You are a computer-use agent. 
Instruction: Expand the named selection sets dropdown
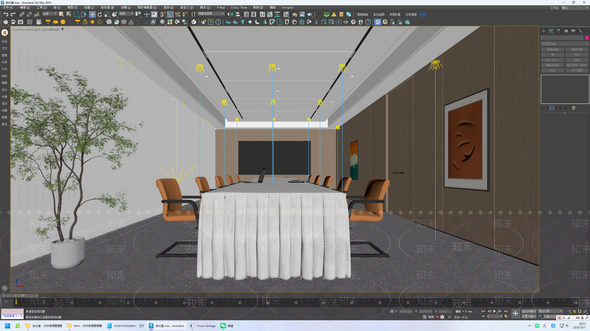[211, 14]
